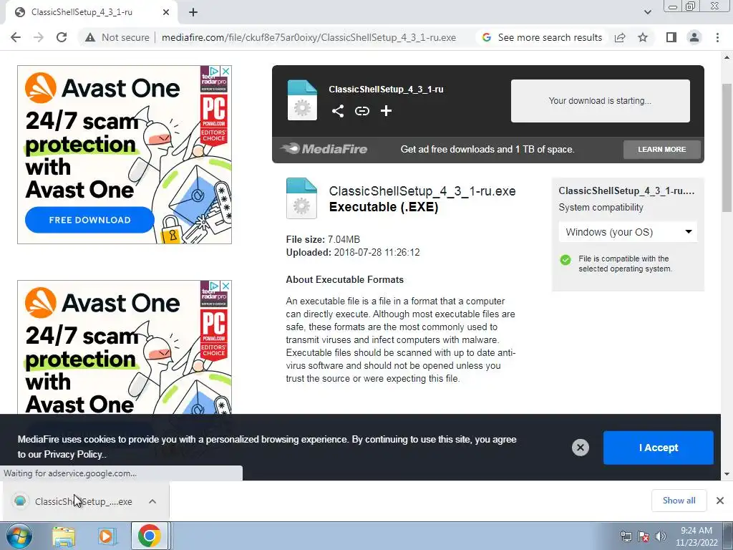The image size is (733, 550).
Task: Click the green compatibility checkmark icon
Action: pyautogui.click(x=565, y=260)
